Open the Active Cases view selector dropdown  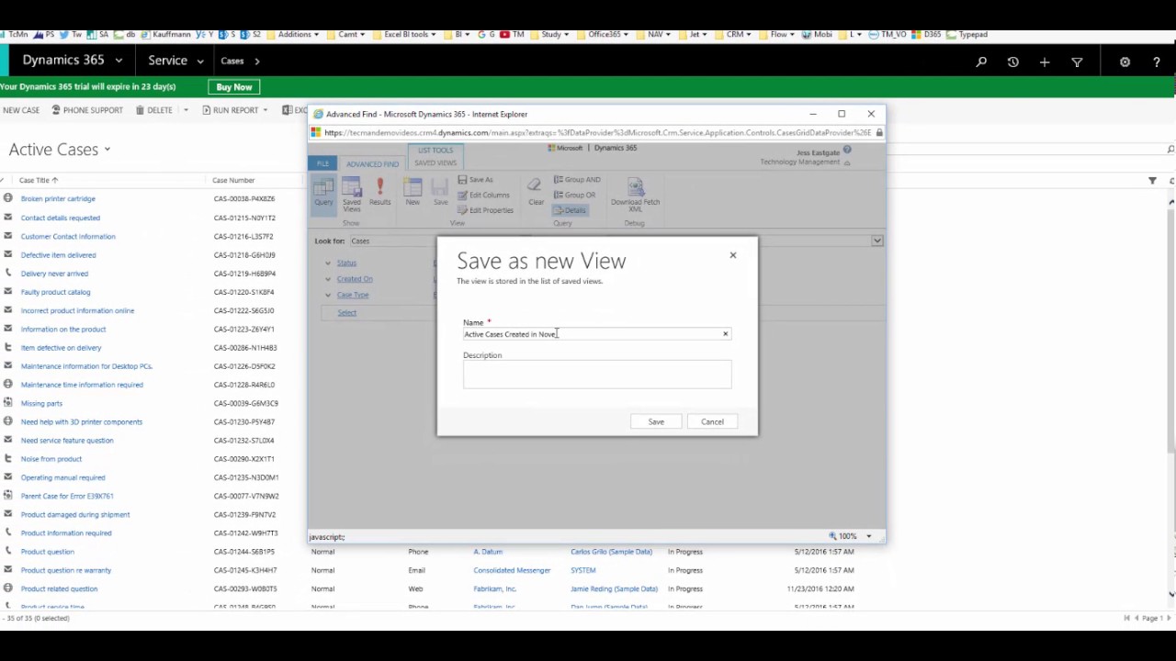107,149
